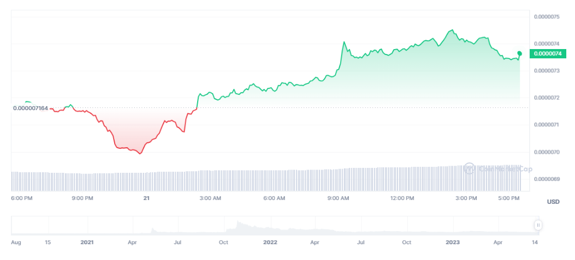Click the 9:00 AM time axis label
This screenshot has height=260, width=575.
click(x=338, y=198)
